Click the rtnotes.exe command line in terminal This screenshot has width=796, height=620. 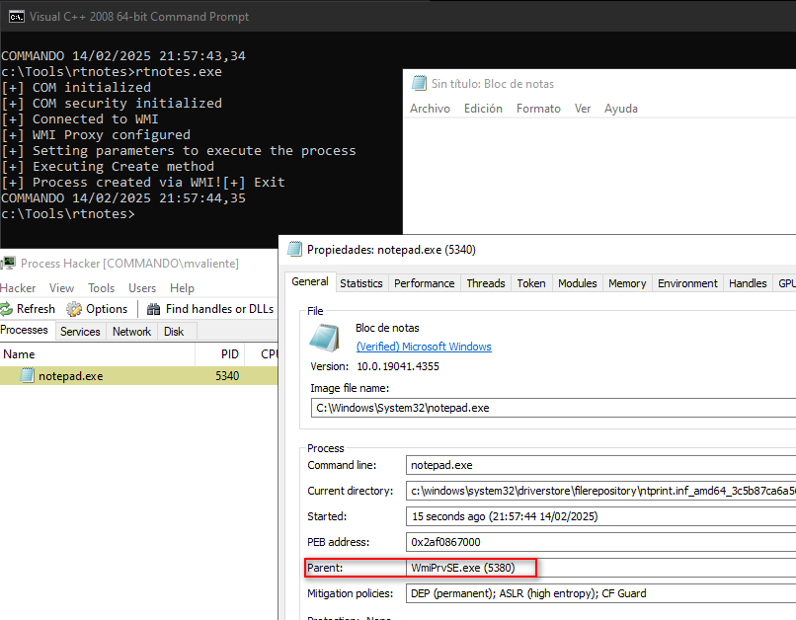point(112,71)
